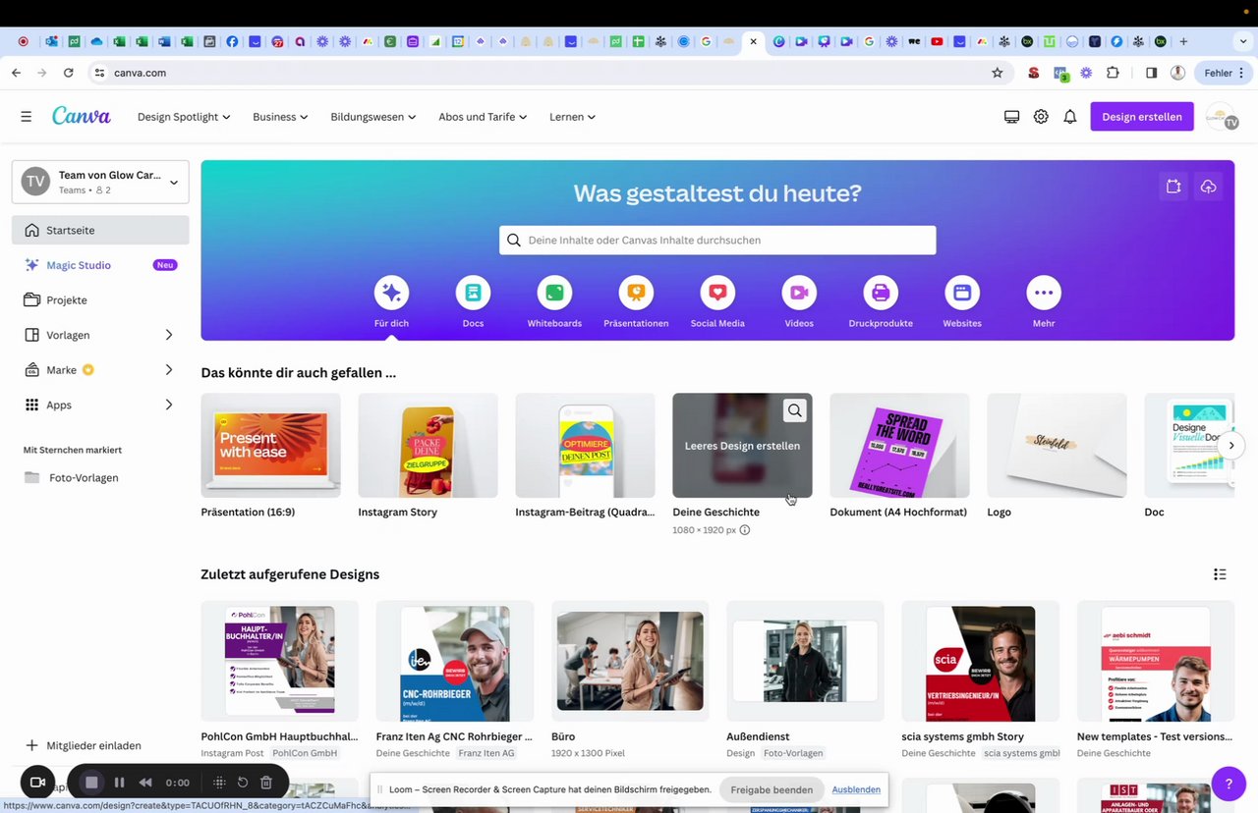Pause the Loom recording
1258x813 pixels.
point(119,783)
